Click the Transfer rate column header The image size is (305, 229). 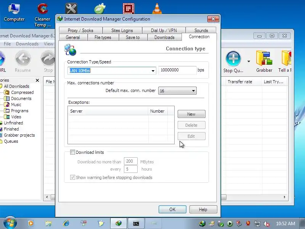(243, 82)
